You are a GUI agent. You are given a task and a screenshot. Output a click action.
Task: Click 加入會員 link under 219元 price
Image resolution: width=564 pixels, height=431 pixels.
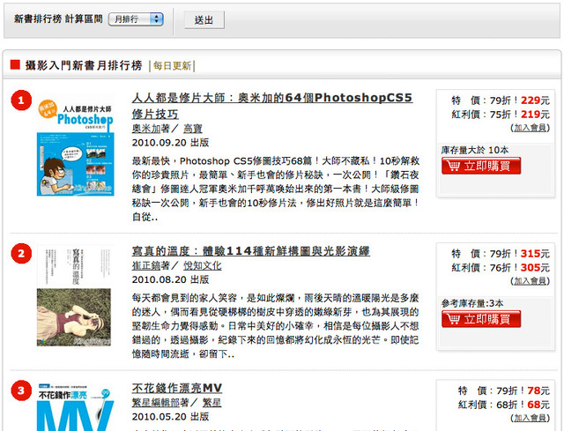coord(530,128)
